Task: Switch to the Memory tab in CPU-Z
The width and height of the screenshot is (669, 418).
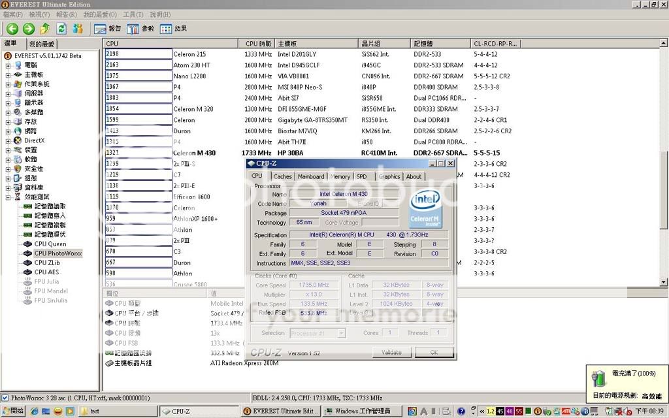Action: pos(340,176)
